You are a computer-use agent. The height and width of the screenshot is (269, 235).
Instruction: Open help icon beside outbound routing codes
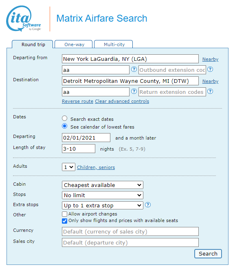click(x=134, y=69)
